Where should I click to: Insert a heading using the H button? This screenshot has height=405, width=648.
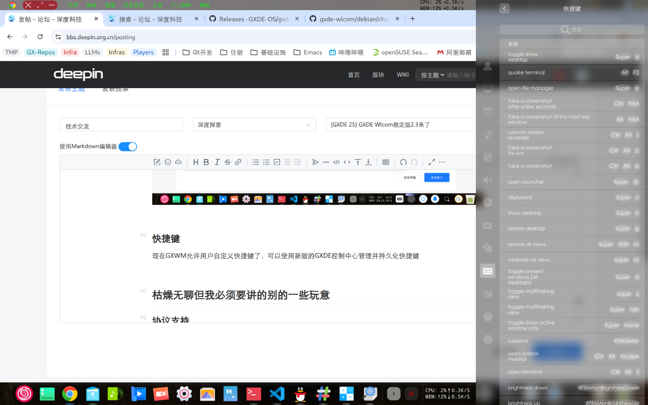pyautogui.click(x=196, y=162)
